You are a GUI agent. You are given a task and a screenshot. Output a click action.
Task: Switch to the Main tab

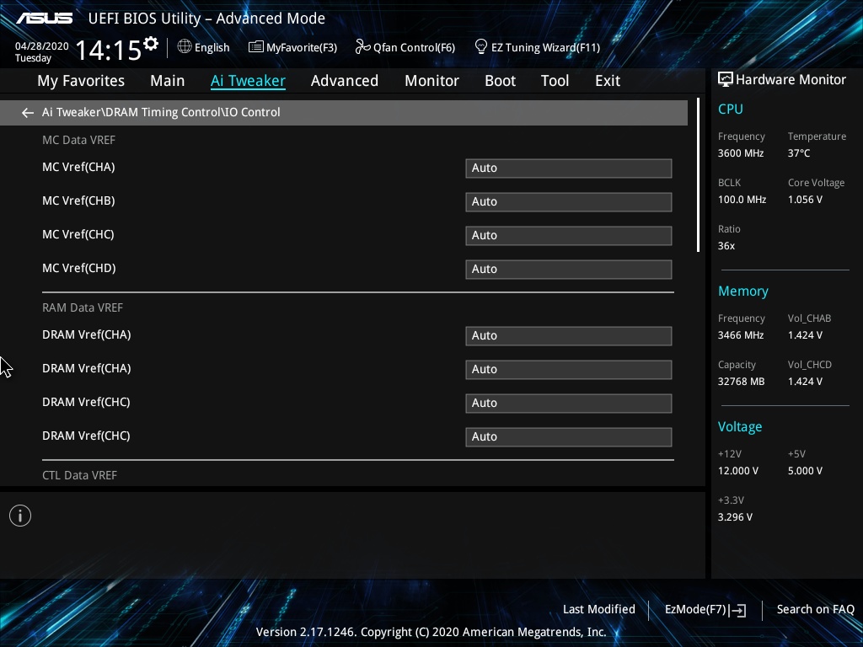click(168, 81)
